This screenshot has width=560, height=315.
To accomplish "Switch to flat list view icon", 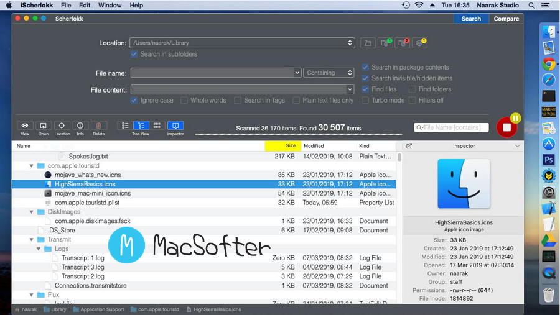I will coord(125,126).
